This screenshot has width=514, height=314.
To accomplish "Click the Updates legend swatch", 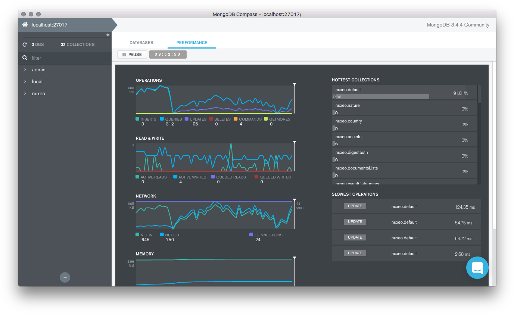I will [186, 119].
